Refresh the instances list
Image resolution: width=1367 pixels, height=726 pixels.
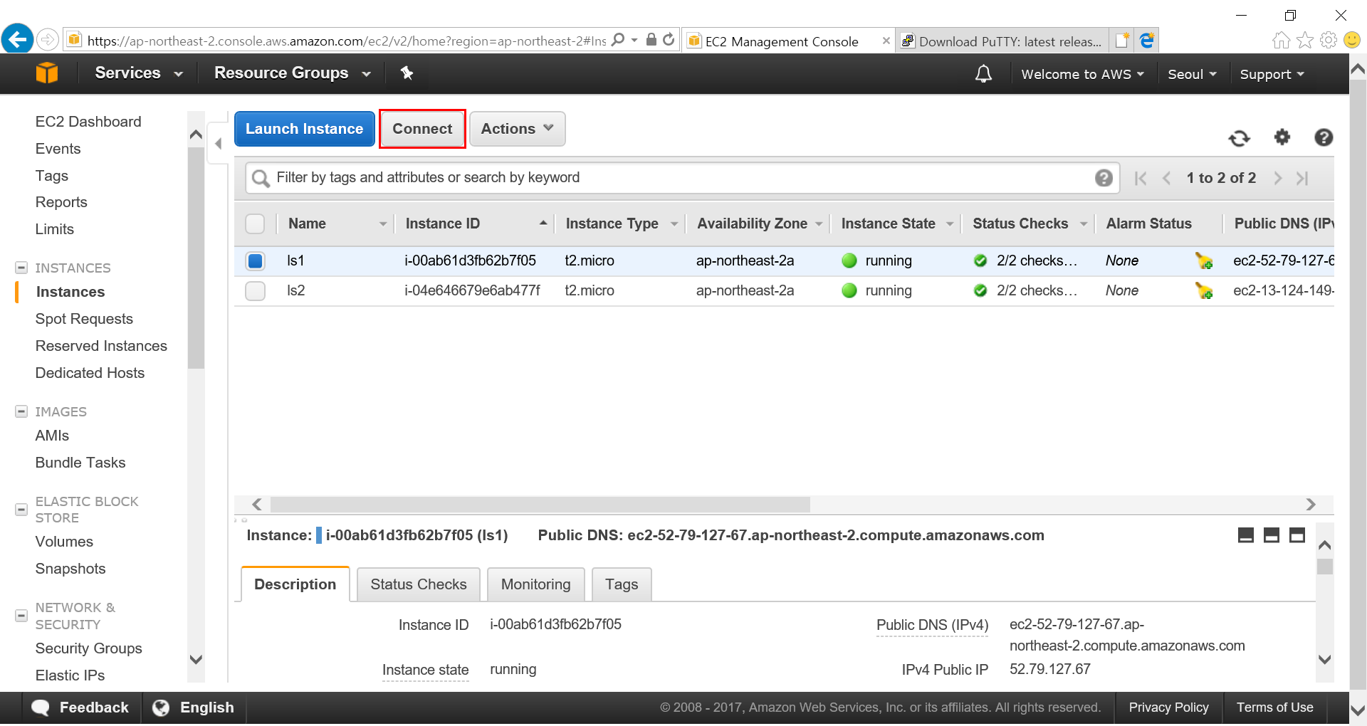click(1240, 137)
